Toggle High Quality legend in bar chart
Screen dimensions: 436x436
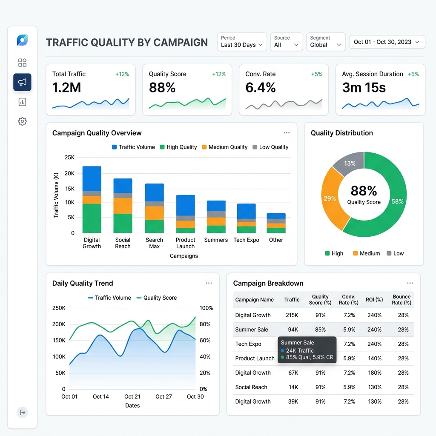tap(178, 147)
